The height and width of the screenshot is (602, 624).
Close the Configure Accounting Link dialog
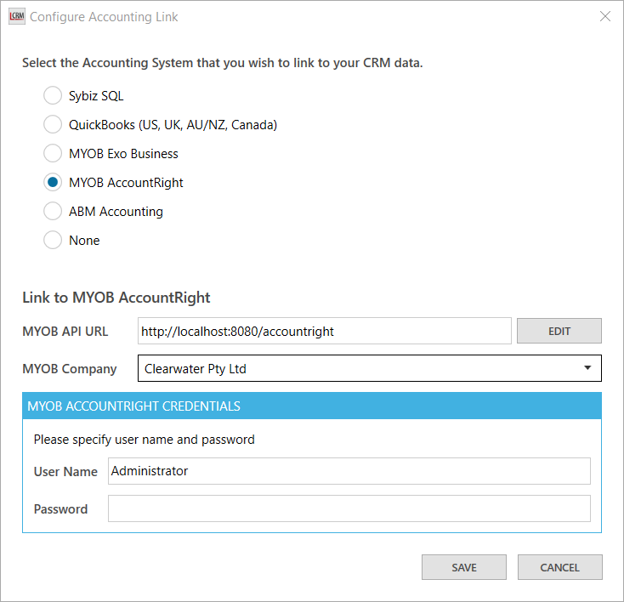tap(605, 17)
